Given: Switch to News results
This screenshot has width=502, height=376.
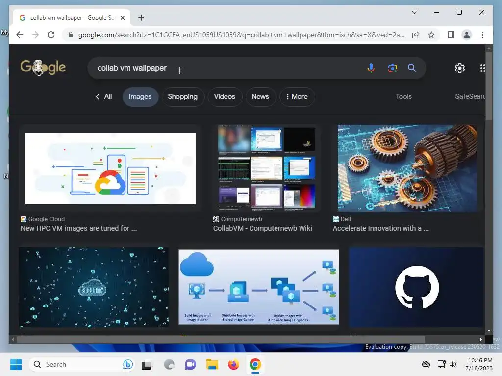Looking at the screenshot, I should pyautogui.click(x=260, y=96).
